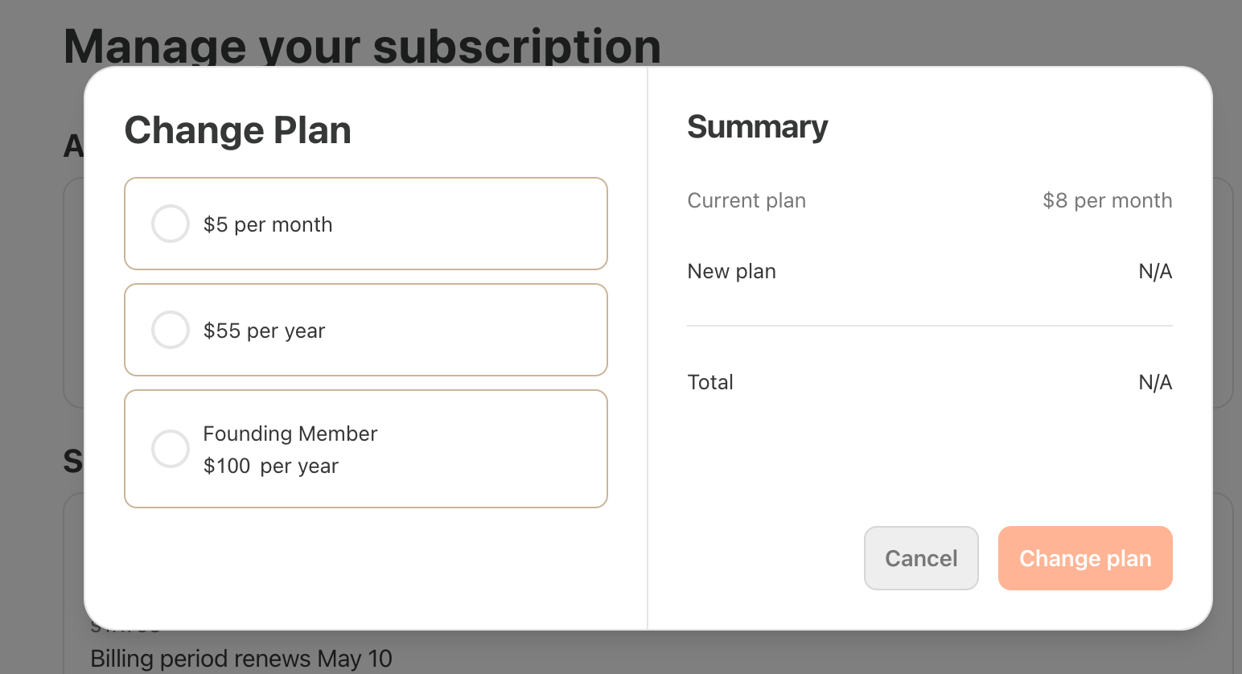Click the Current plan label
Image resolution: width=1242 pixels, height=674 pixels.
coord(746,200)
